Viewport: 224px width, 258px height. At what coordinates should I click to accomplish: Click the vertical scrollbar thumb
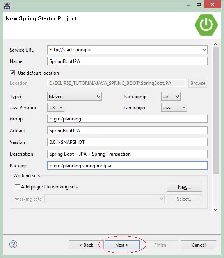216,111
